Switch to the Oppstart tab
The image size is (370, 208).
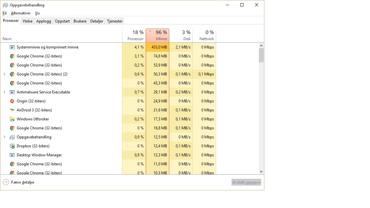coord(62,21)
